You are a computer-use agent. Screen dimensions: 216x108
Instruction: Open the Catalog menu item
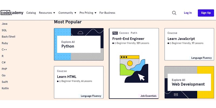pos(31,13)
